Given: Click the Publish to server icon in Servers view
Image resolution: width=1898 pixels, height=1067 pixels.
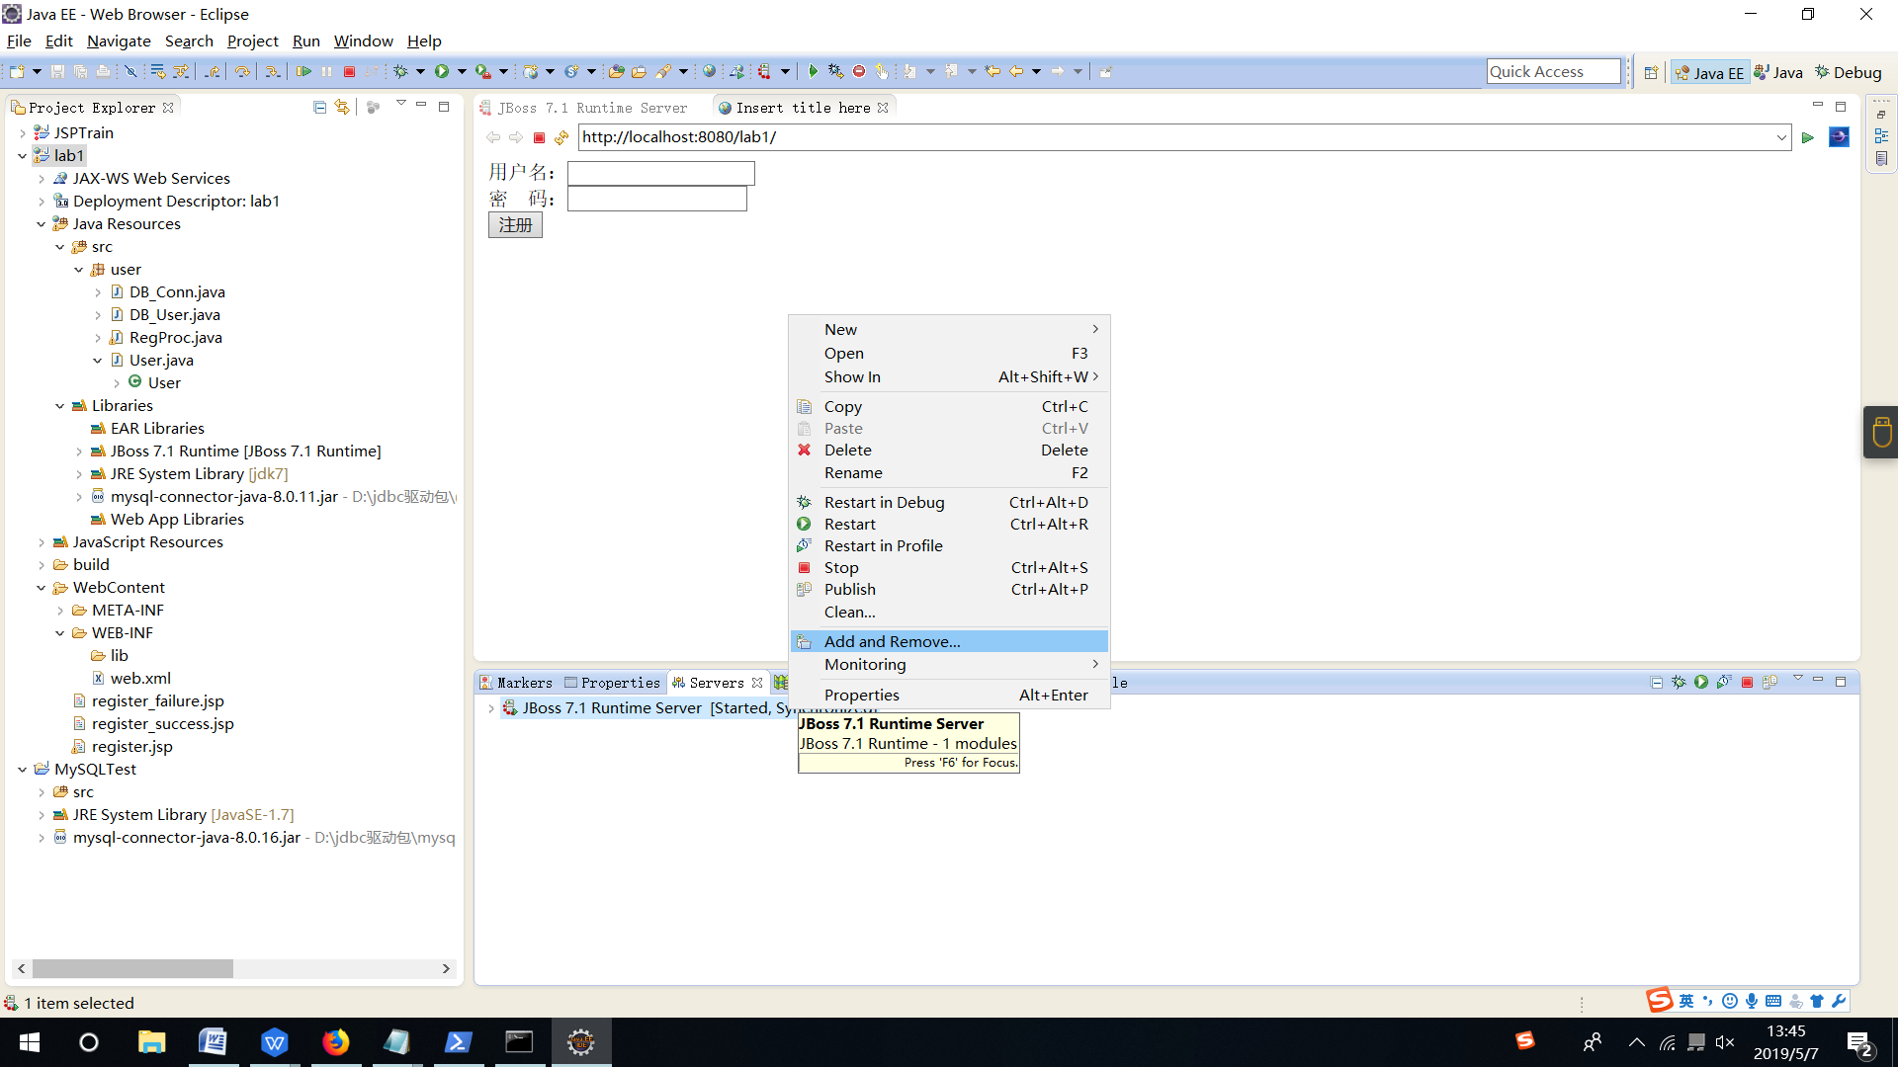Looking at the screenshot, I should point(1769,682).
